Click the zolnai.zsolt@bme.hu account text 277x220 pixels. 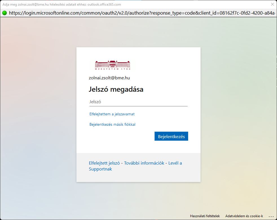coord(109,78)
